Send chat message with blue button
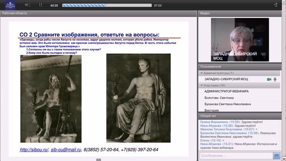The image size is (286, 161). point(277,156)
